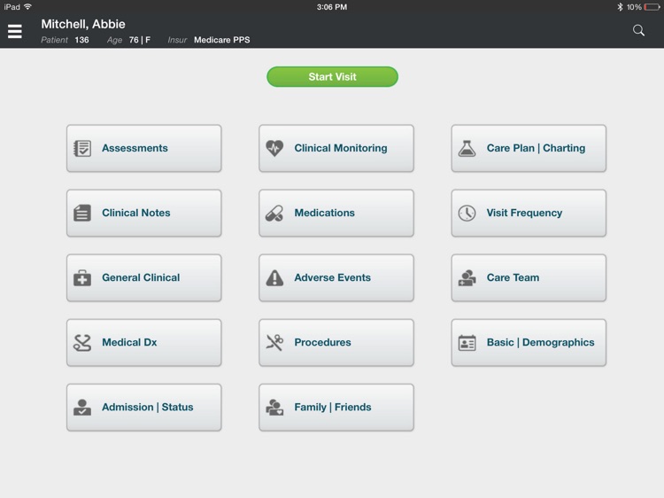
Task: Open Assessments via its checklist icon
Action: click(x=82, y=148)
